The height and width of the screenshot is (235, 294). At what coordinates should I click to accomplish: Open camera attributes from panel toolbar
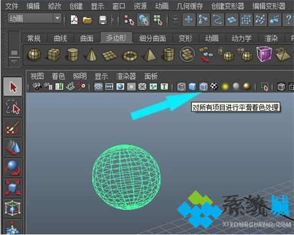point(48,87)
